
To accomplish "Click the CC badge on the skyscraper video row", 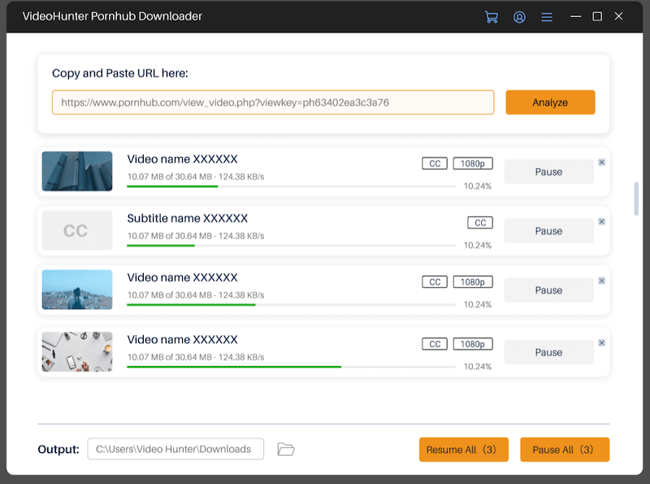I will 435,164.
